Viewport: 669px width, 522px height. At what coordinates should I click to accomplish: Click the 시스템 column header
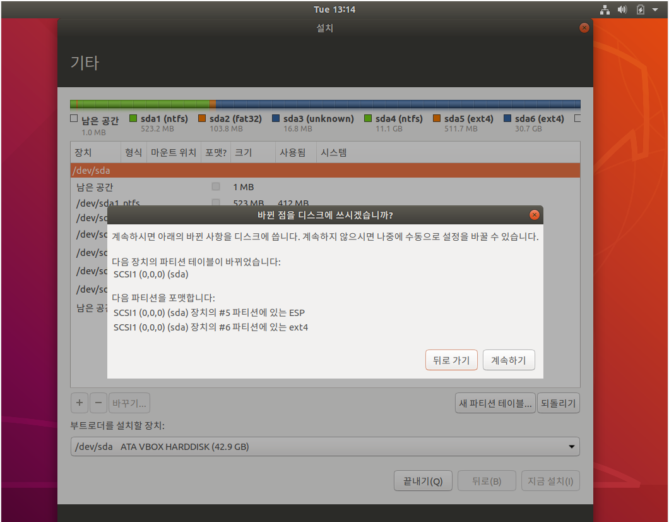click(x=448, y=152)
